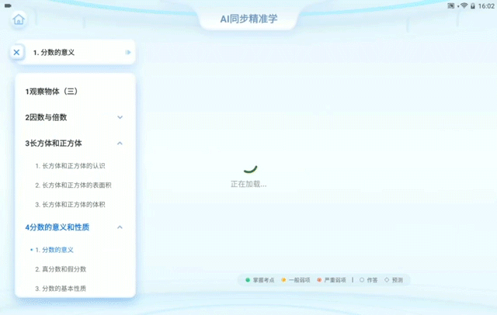Open lesson 分数的基本性质
This screenshot has height=315, width=497.
click(61, 289)
